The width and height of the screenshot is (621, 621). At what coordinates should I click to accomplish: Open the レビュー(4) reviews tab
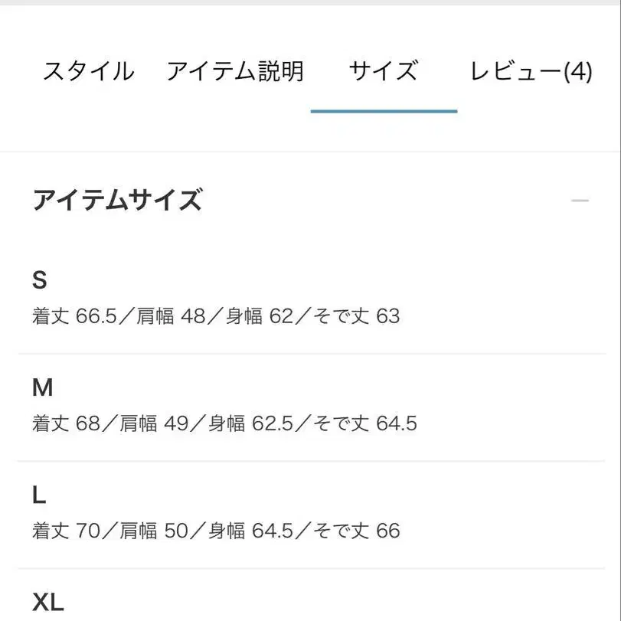531,71
